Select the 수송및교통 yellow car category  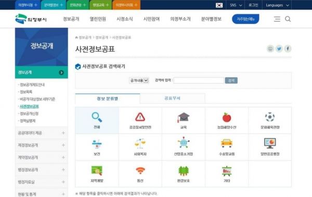click(x=227, y=143)
